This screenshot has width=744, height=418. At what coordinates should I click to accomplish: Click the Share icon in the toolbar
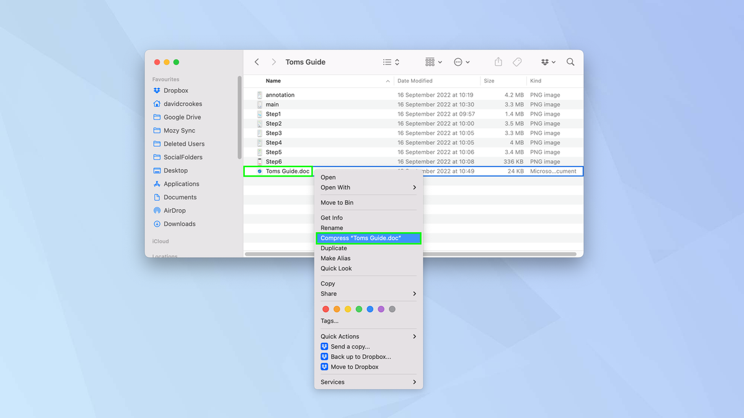498,62
